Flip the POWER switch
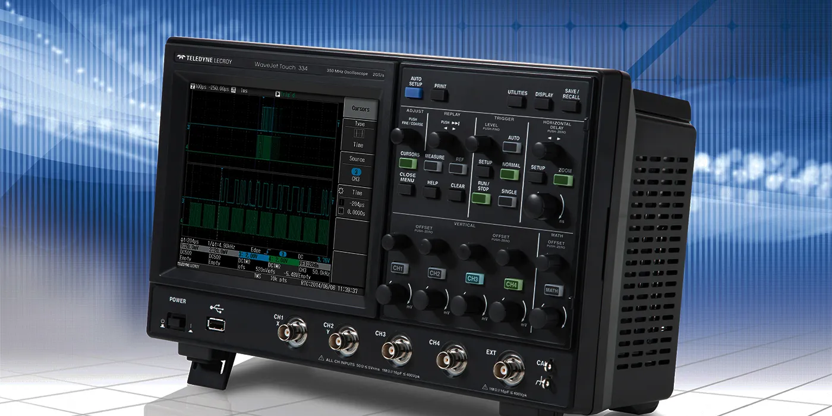Viewport: 832px width, 416px height. [x=176, y=322]
